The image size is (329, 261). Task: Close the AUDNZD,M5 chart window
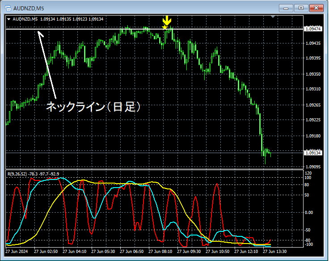coord(316,8)
